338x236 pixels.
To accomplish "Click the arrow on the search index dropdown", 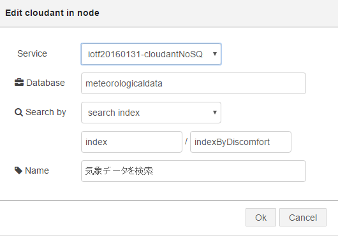I will tap(215, 113).
